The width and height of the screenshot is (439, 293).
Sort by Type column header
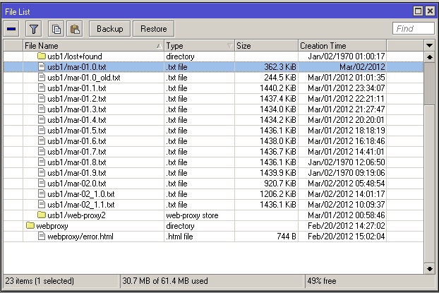(x=199, y=46)
